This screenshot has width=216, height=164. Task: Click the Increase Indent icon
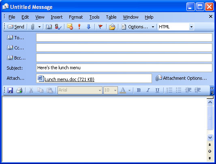[197, 90]
